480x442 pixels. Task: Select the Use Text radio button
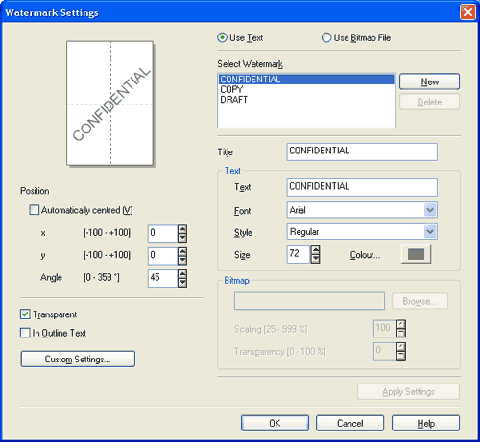click(x=222, y=37)
